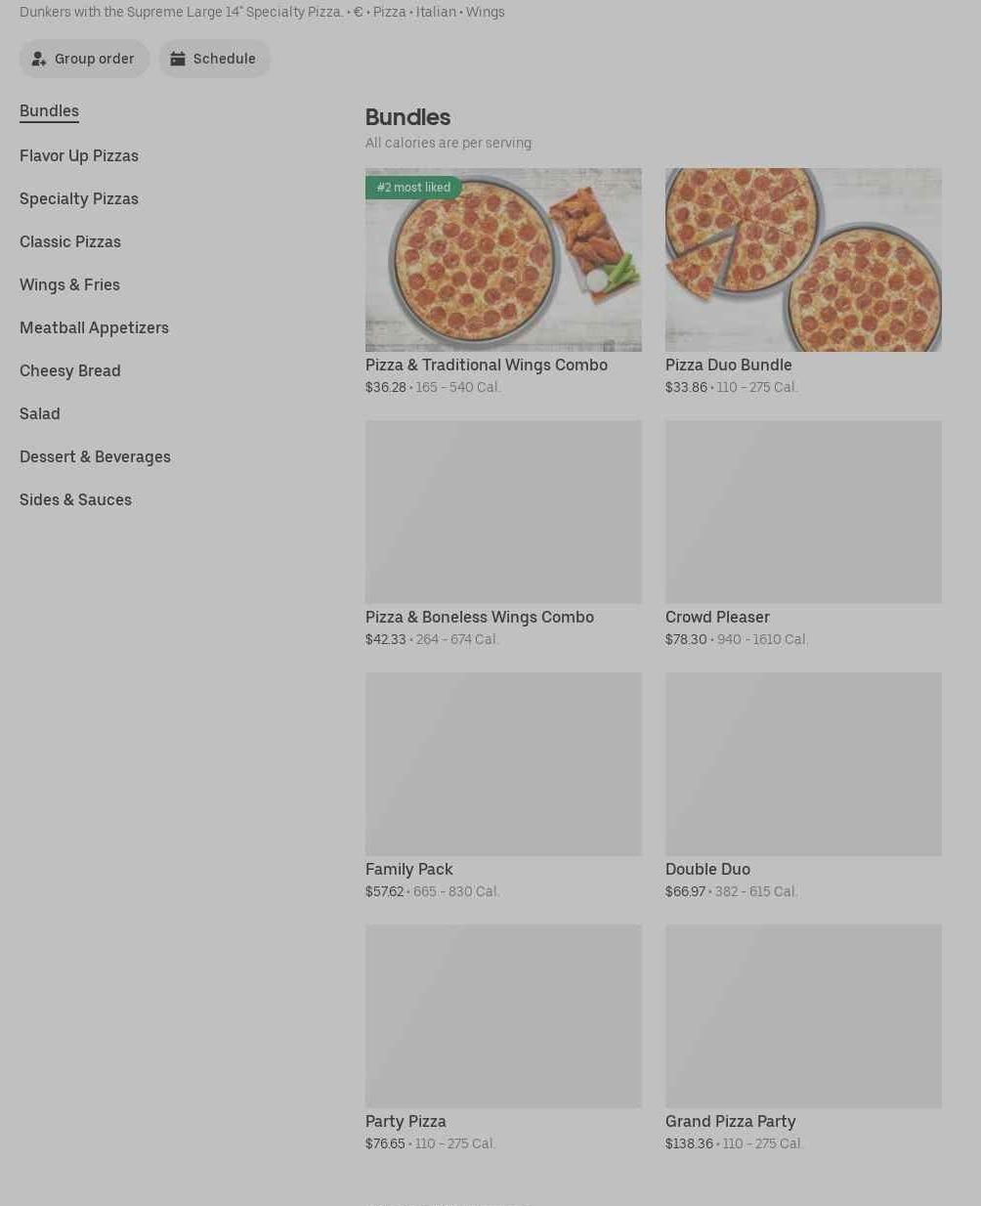Select the Crowd Pleaser item

[803, 535]
